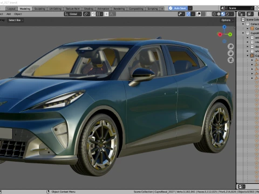Viewport: 259px width, 194px height.
Task: Add a new workspace with plus button
Action: coord(162,9)
